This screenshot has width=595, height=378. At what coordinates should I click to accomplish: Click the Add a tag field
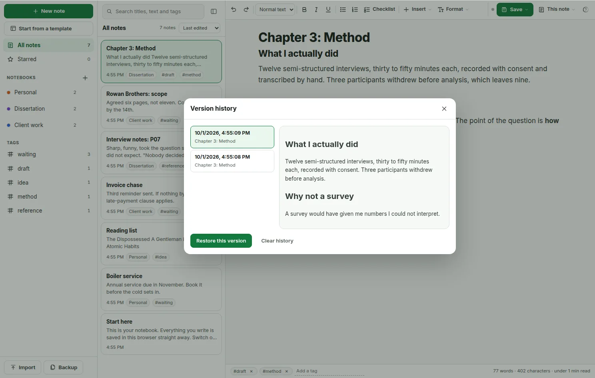pyautogui.click(x=329, y=371)
